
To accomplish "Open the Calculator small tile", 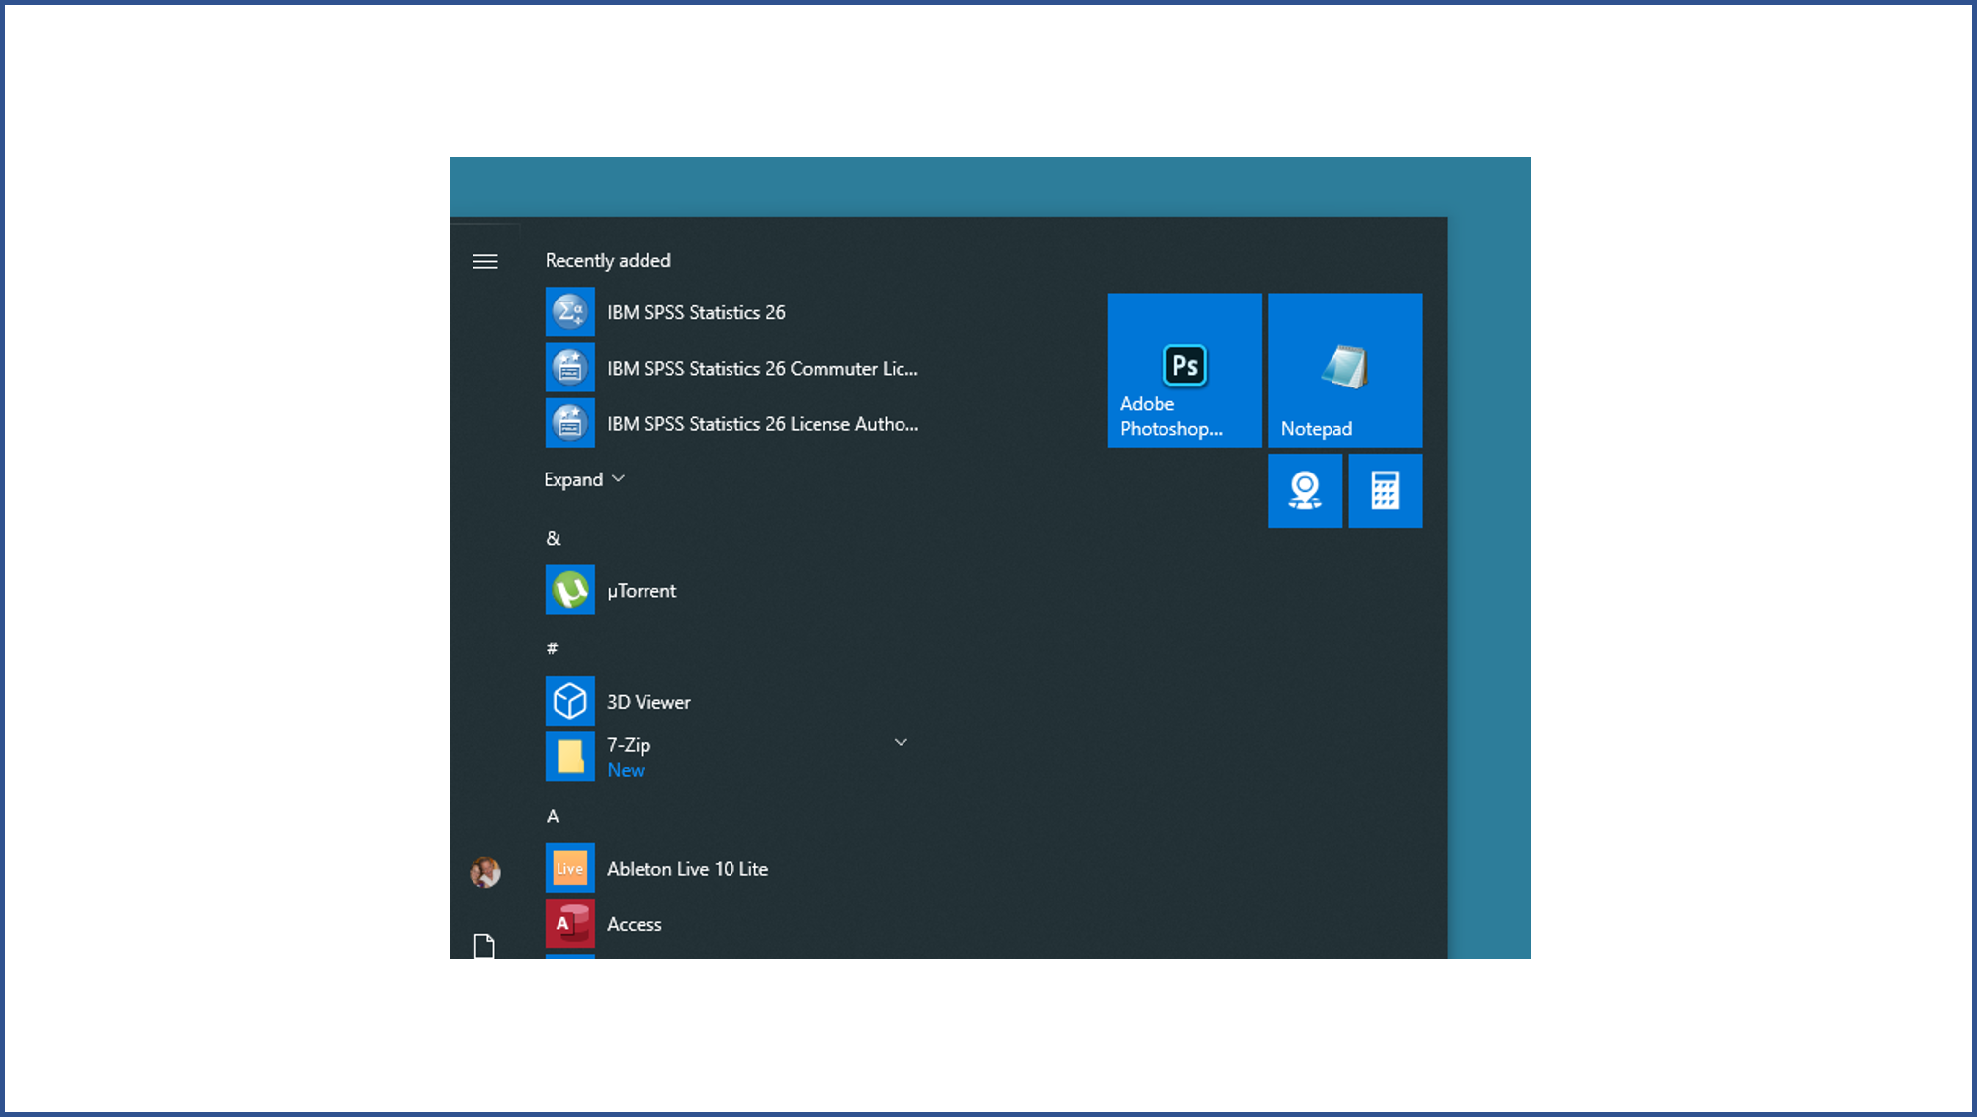I will [1385, 490].
